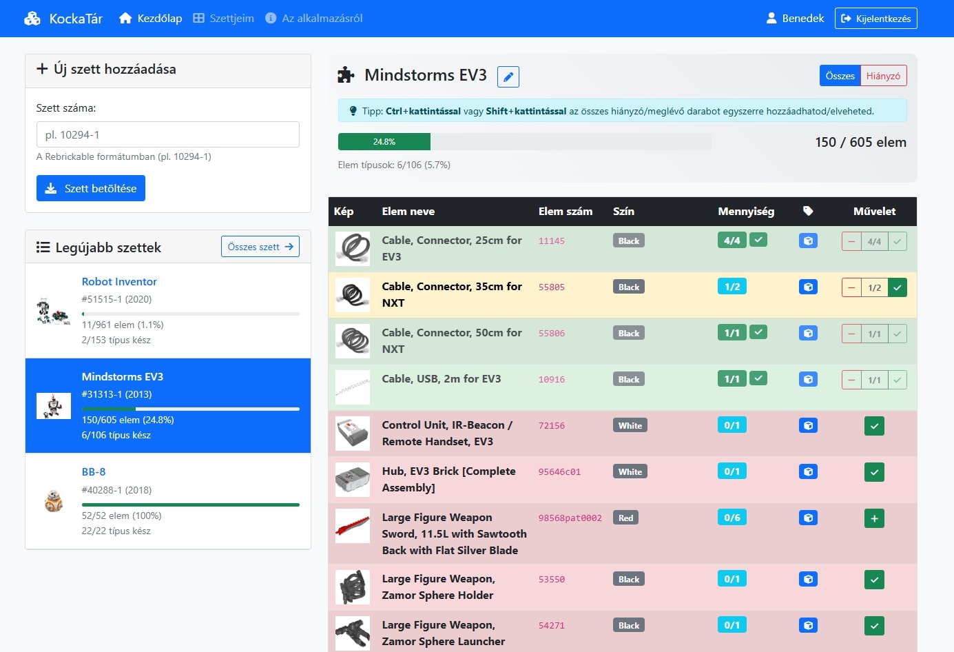954x652 pixels.
Task: Click Elem neve column header
Action: 408,212
